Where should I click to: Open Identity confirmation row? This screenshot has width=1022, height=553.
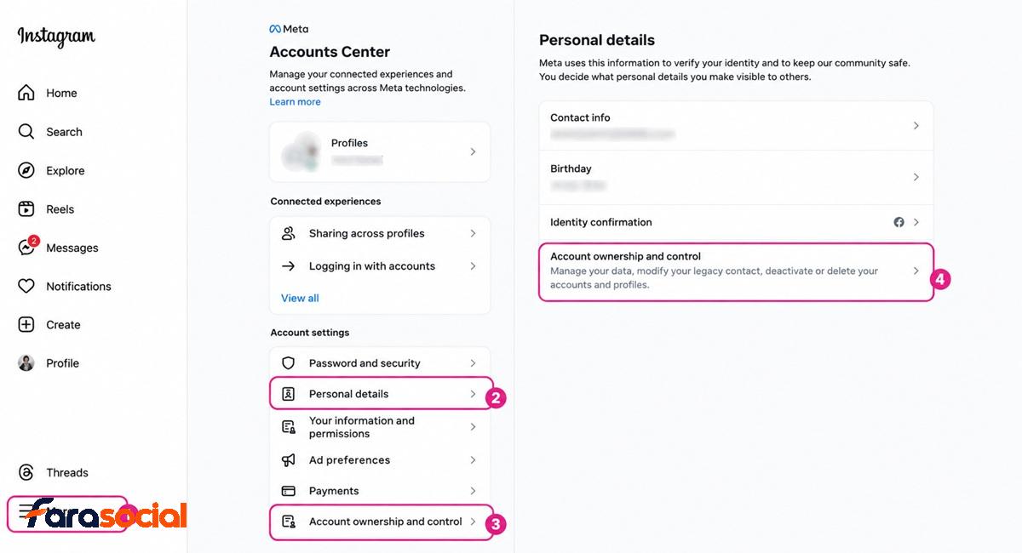[737, 222]
